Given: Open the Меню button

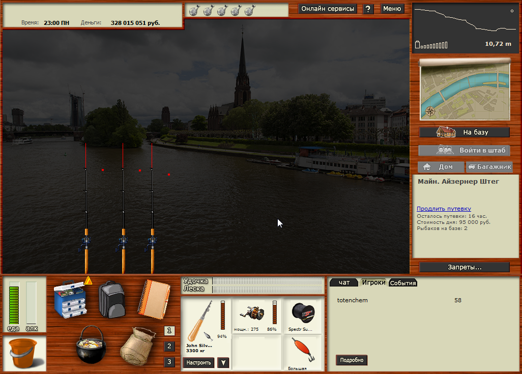Looking at the screenshot, I should pyautogui.click(x=392, y=9).
